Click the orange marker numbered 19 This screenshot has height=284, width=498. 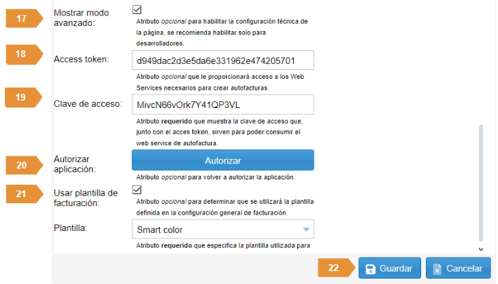point(24,97)
